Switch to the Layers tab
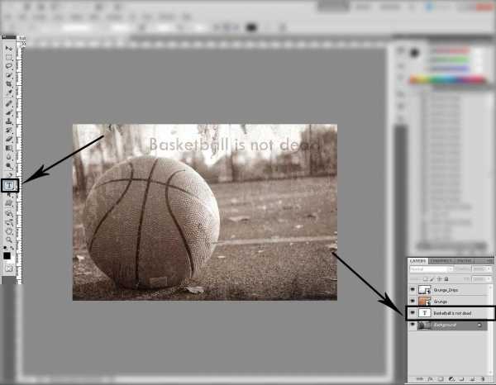 pyautogui.click(x=417, y=261)
